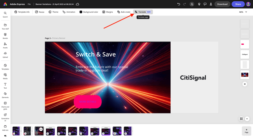Viewport: 253px width, 139px height.
Task: Click the Adobe Express home logo
Action: coord(5,4)
